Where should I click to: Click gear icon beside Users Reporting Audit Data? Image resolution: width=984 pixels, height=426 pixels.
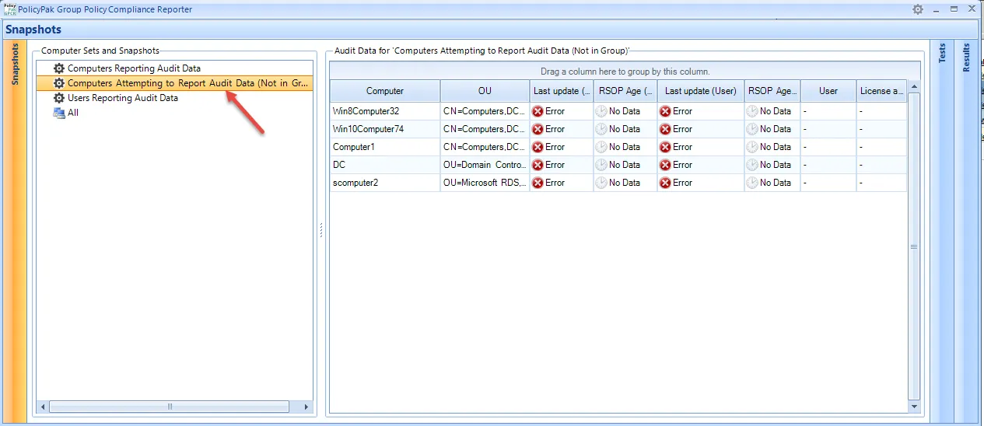(59, 98)
